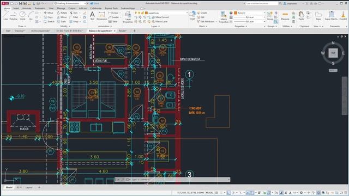Toggle polar tracking in status bar
The image size is (349, 196).
tap(233, 193)
